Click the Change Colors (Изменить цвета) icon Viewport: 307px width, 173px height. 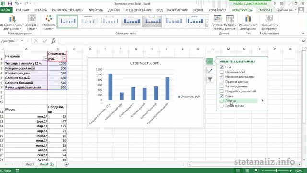click(x=49, y=19)
